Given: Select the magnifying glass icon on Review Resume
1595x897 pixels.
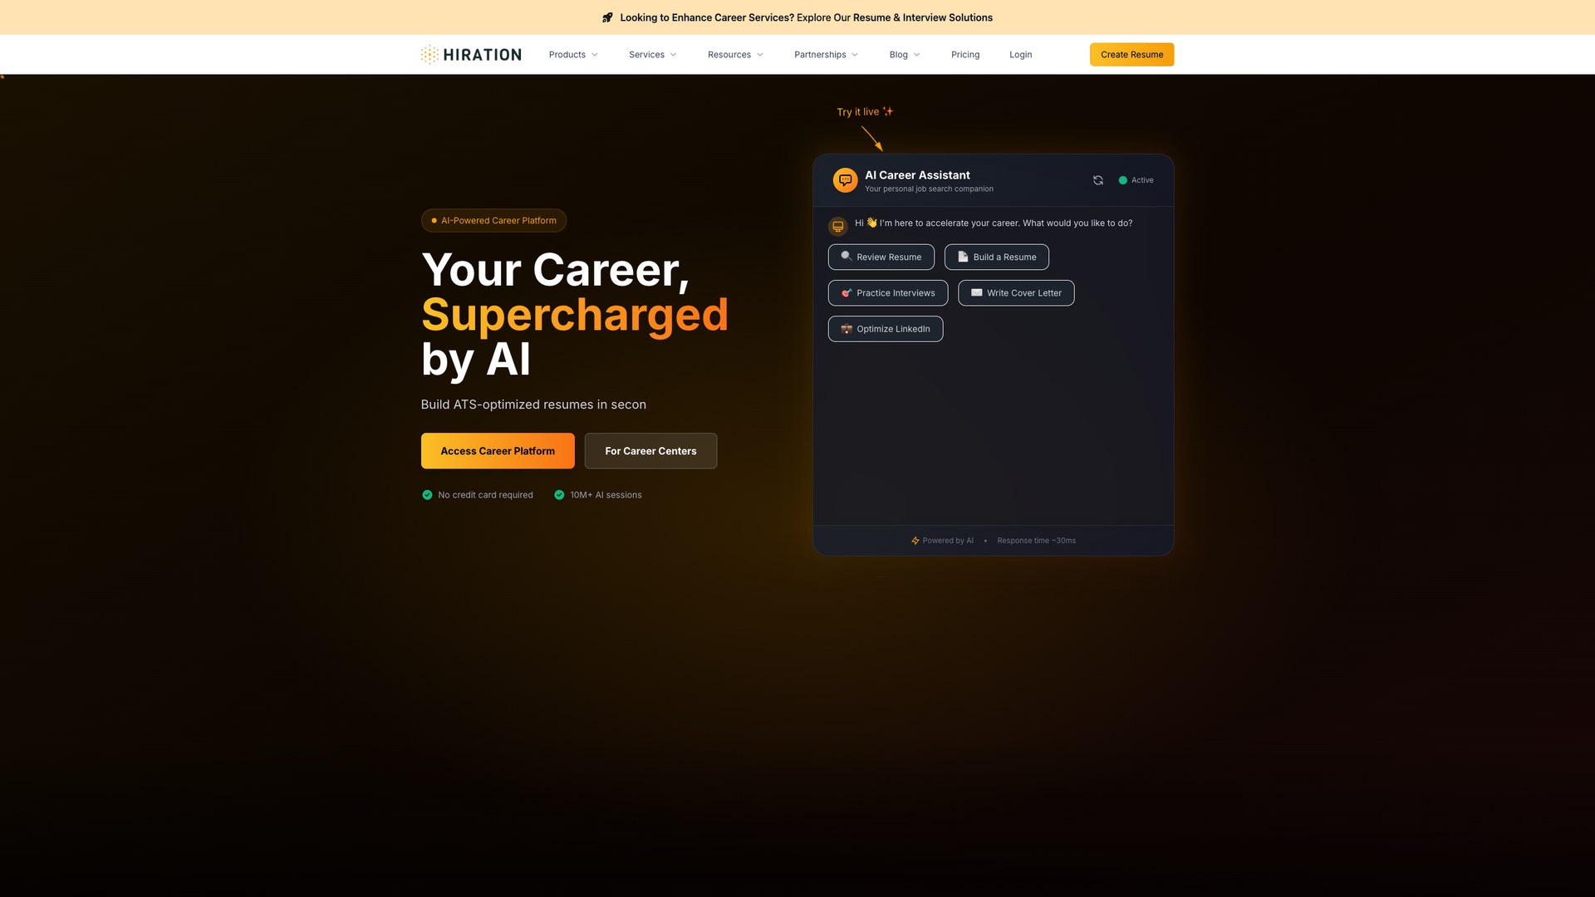Looking at the screenshot, I should pyautogui.click(x=847, y=257).
